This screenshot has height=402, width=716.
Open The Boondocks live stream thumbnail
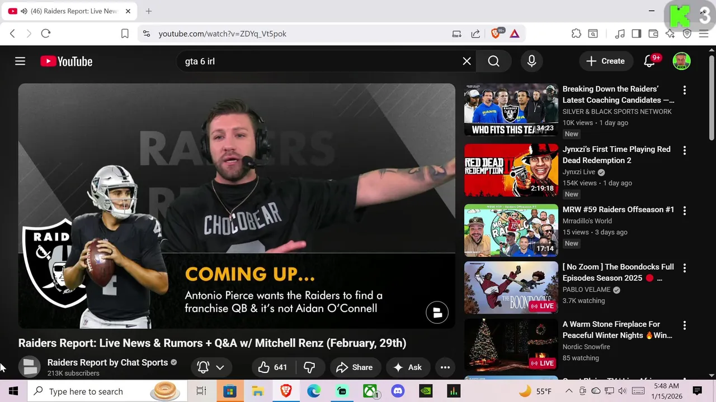(511, 288)
